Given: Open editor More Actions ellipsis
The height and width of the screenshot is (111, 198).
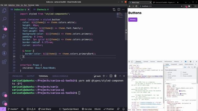Looking at the screenshot, I should coord(123,10).
